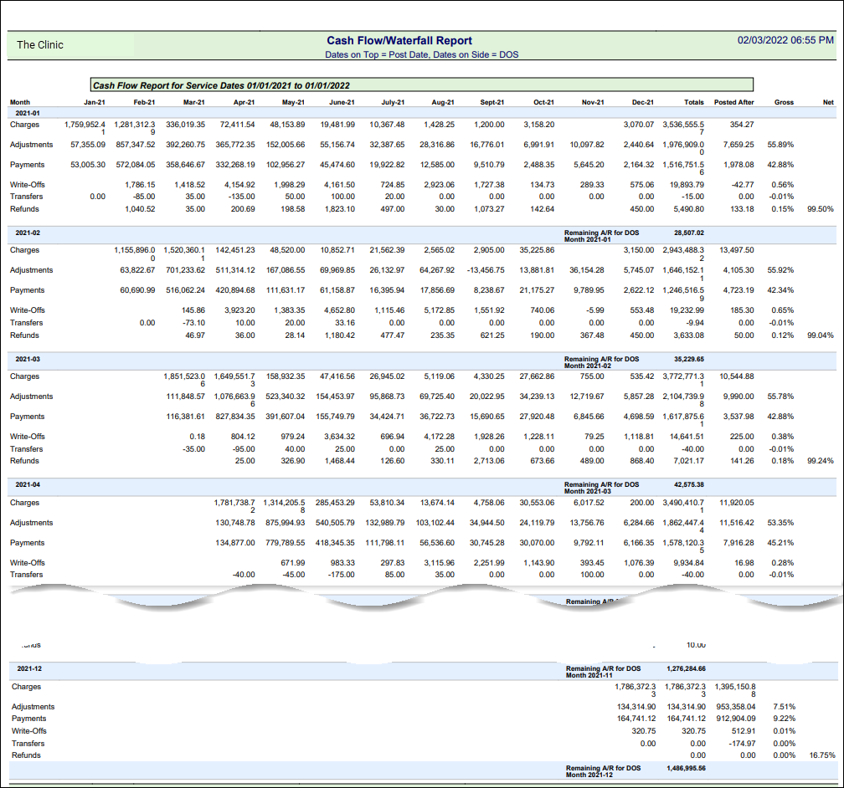Select the 2021-01 section header
This screenshot has width=844, height=788.
(28, 112)
